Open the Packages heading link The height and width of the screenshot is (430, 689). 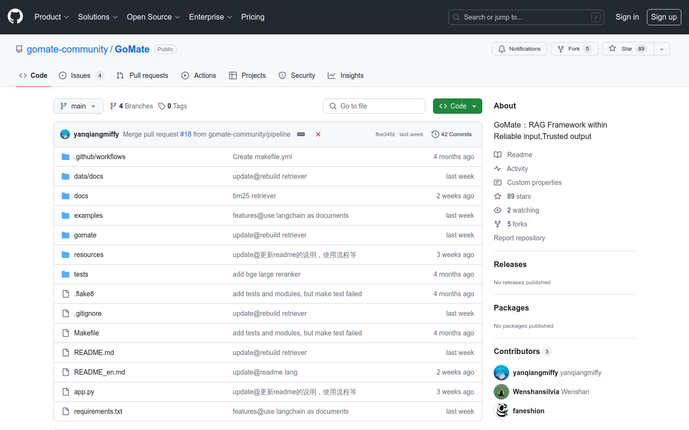tap(511, 308)
